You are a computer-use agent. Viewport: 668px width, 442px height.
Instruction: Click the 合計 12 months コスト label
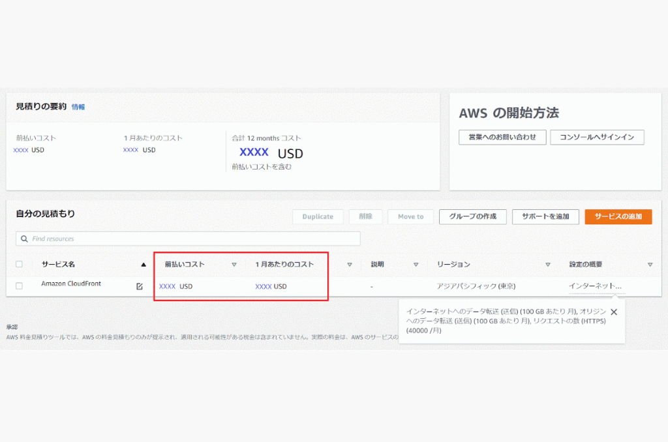pos(266,138)
